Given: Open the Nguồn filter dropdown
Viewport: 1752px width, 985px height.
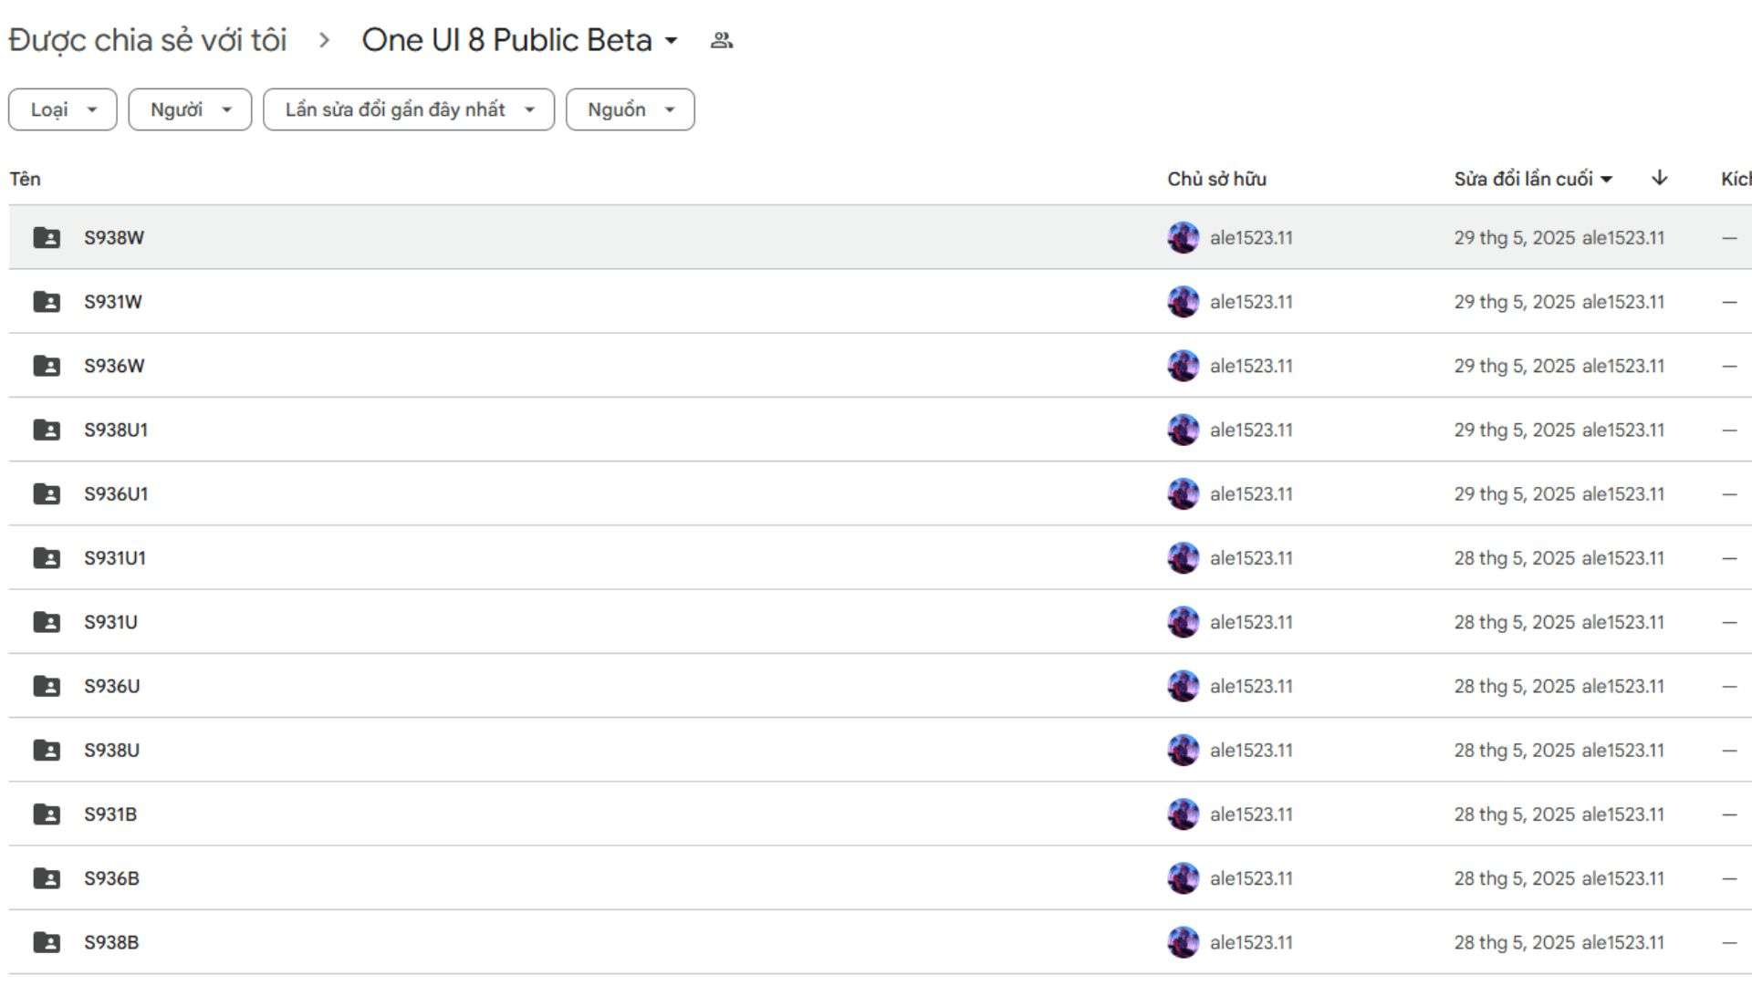Looking at the screenshot, I should pos(630,109).
